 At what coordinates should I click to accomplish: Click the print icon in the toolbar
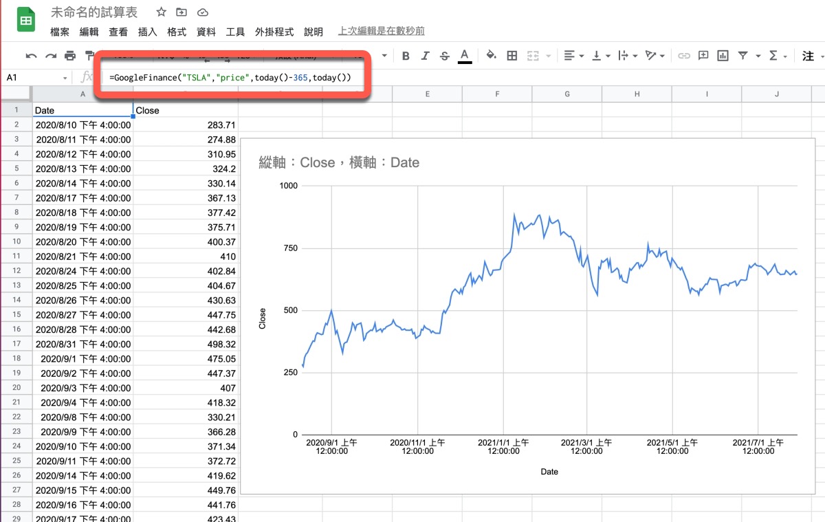(70, 56)
